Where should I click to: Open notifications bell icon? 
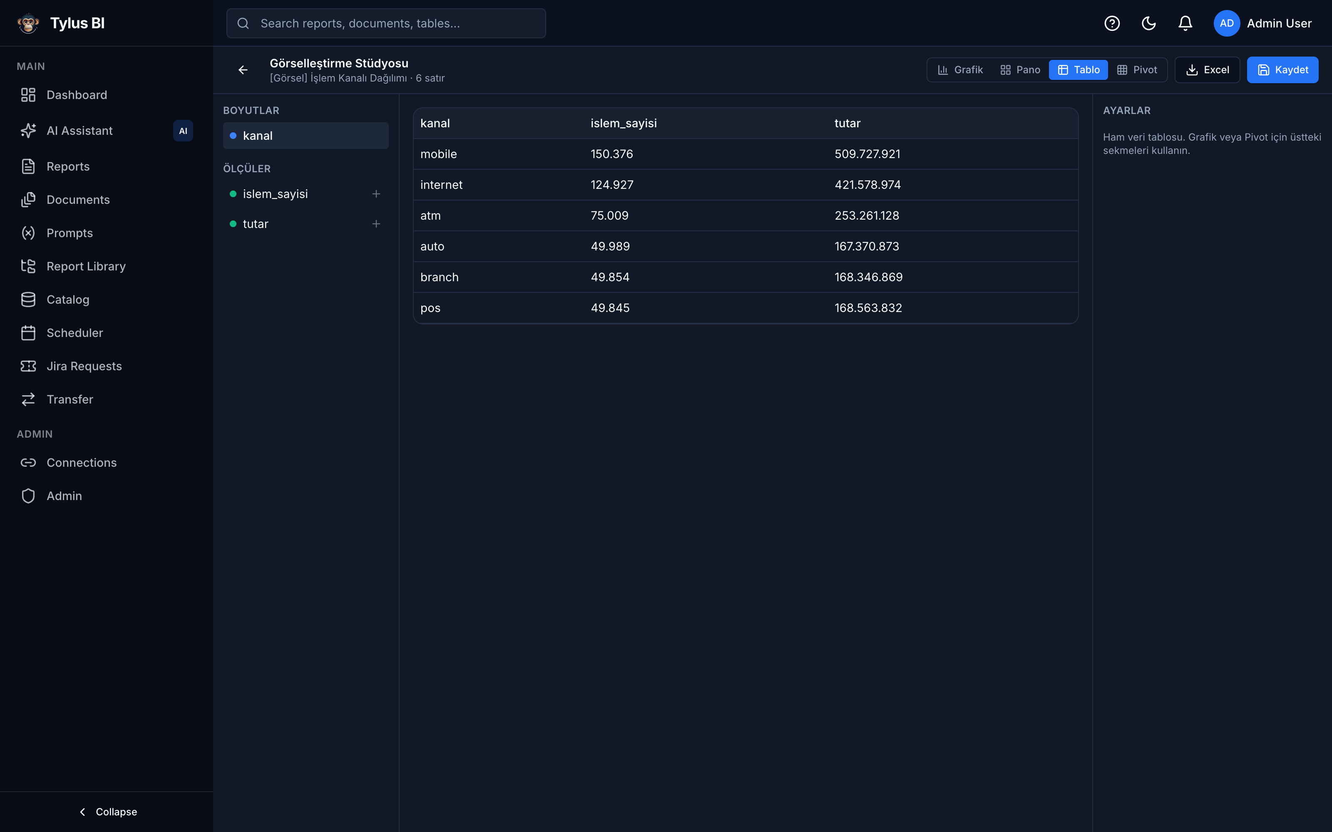point(1185,23)
